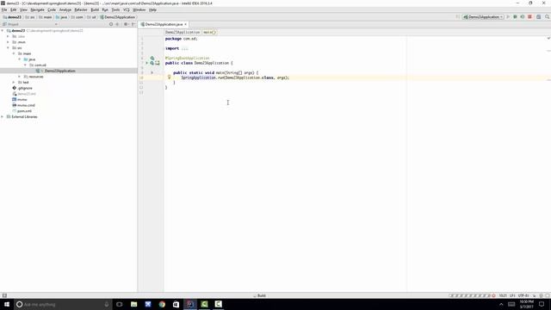This screenshot has height=310, width=551.
Task: Open the View menu
Action: (23, 9)
